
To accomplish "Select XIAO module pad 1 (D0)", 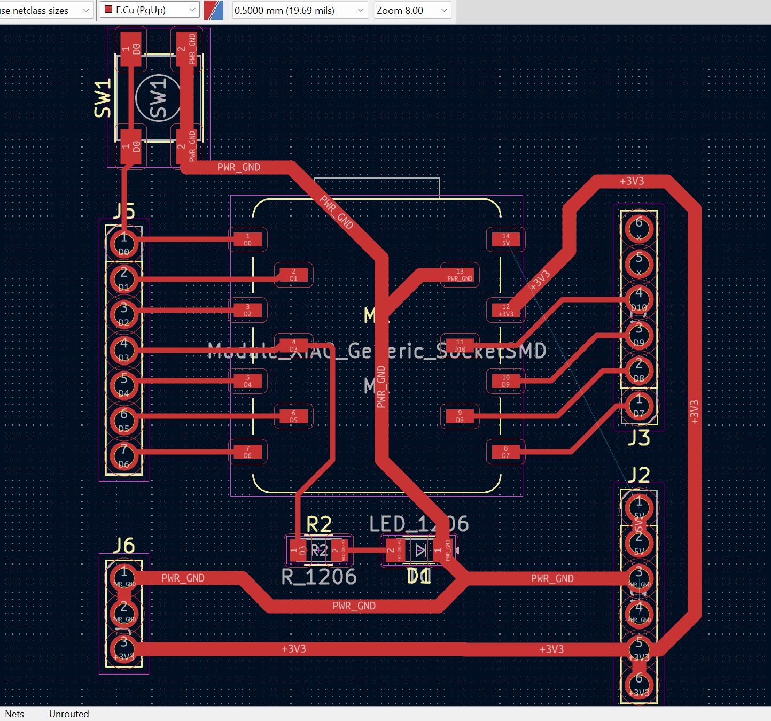I will click(x=248, y=239).
